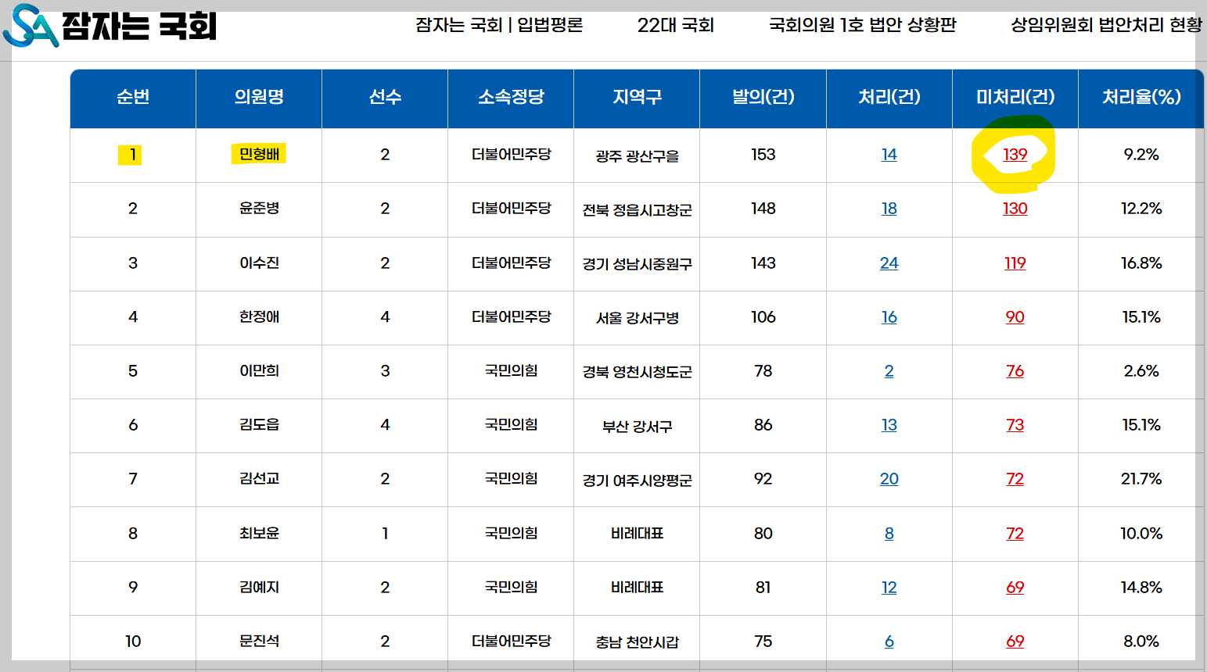Click 이만희's processing rate 2.6%
Image resolution: width=1207 pixels, height=672 pixels.
[1141, 371]
